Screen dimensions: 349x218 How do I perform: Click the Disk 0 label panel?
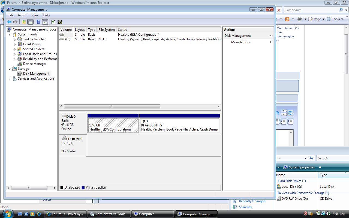[73, 123]
